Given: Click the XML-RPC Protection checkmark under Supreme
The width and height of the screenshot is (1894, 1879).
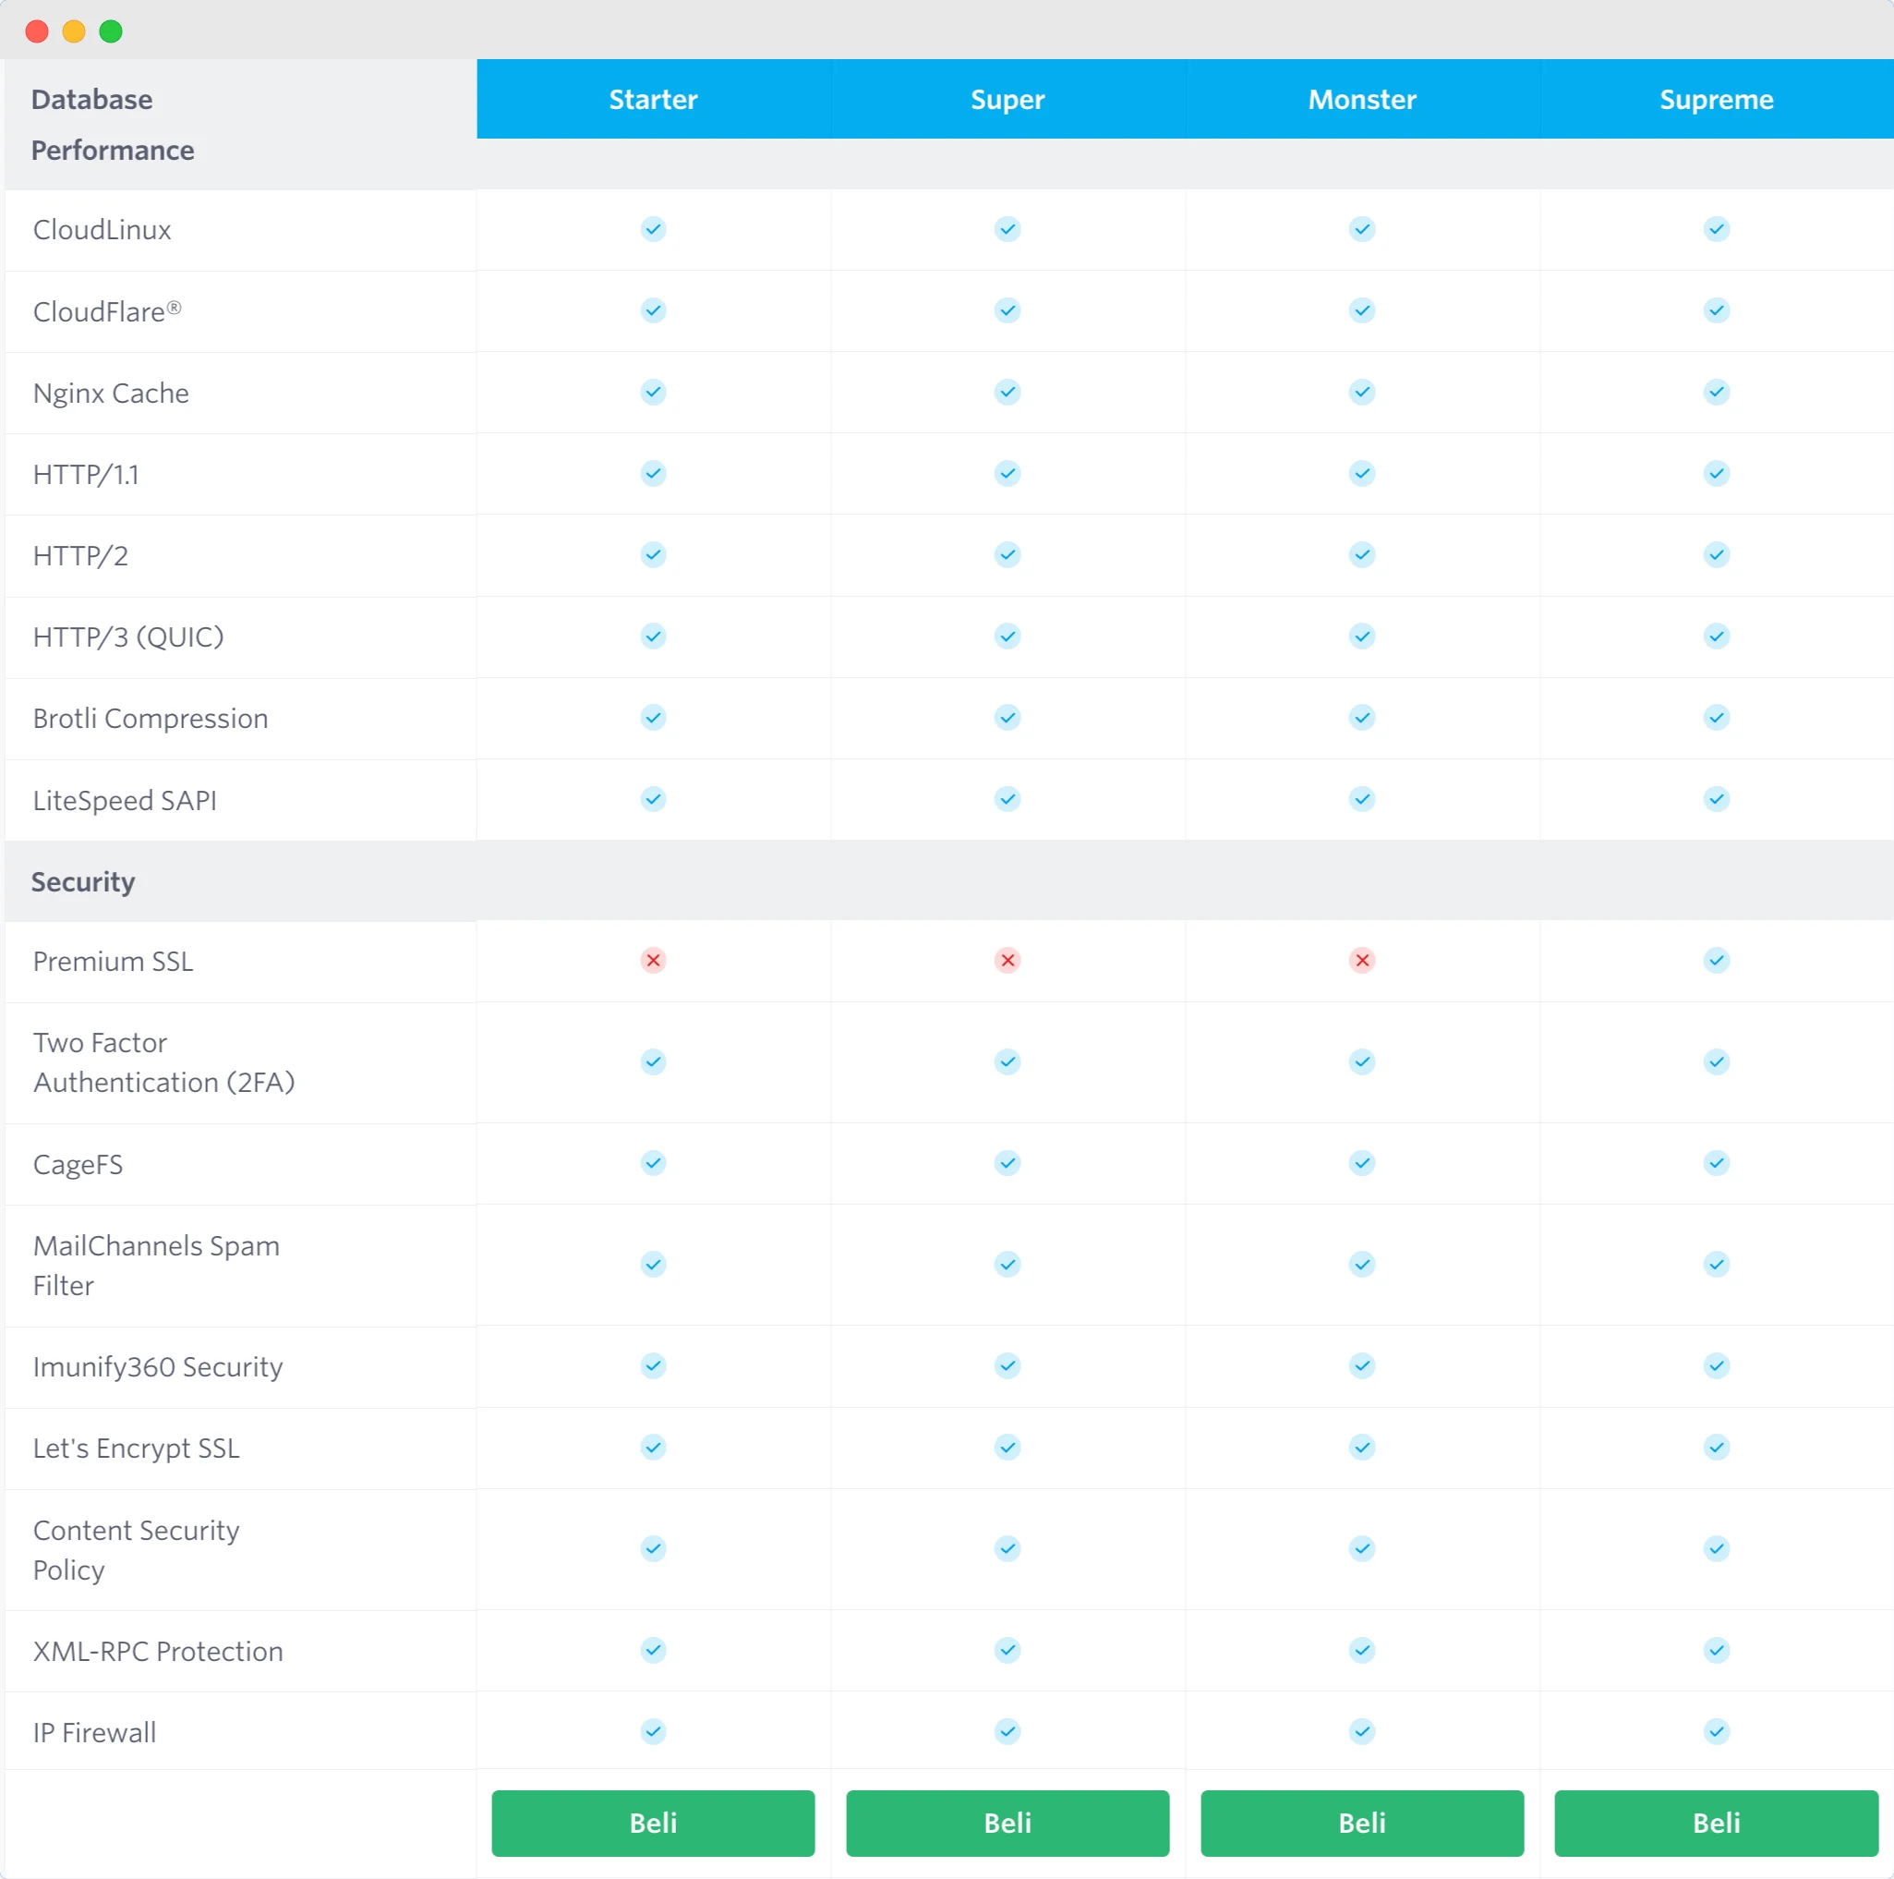Looking at the screenshot, I should coord(1717,1651).
